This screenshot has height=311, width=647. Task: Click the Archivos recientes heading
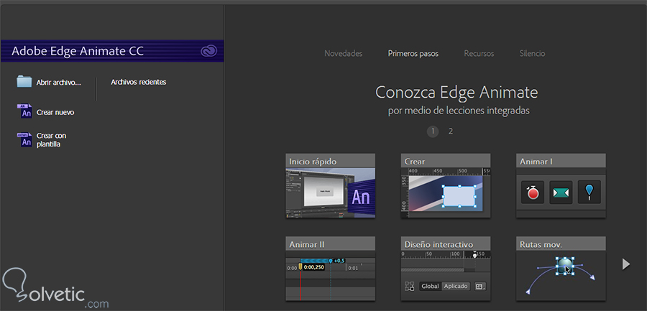(x=139, y=82)
